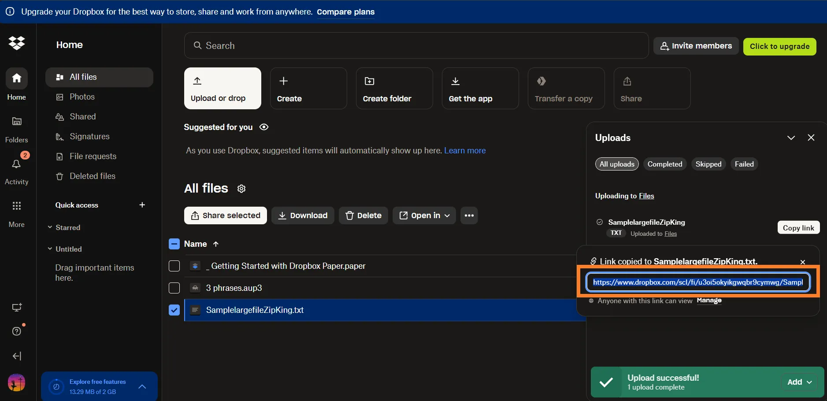This screenshot has height=401, width=827.
Task: Click the Click to upgrade button
Action: [780, 46]
